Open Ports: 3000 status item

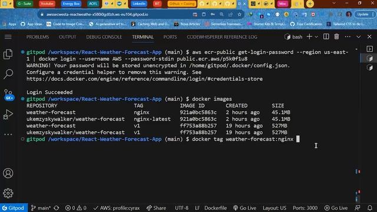(305, 208)
